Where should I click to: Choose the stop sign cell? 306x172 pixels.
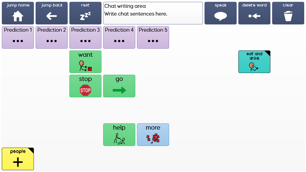[x=85, y=86]
